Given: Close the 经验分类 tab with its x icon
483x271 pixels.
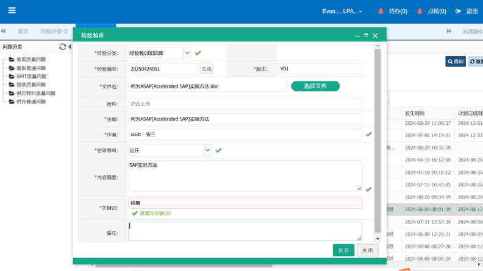Looking at the screenshot, I should point(66,32).
